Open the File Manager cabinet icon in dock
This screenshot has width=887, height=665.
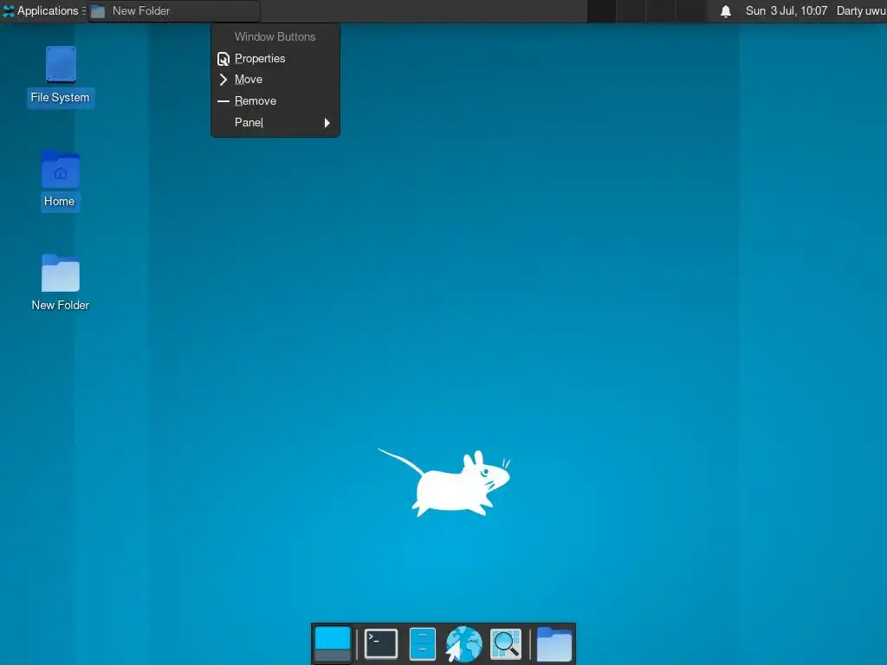tap(422, 643)
